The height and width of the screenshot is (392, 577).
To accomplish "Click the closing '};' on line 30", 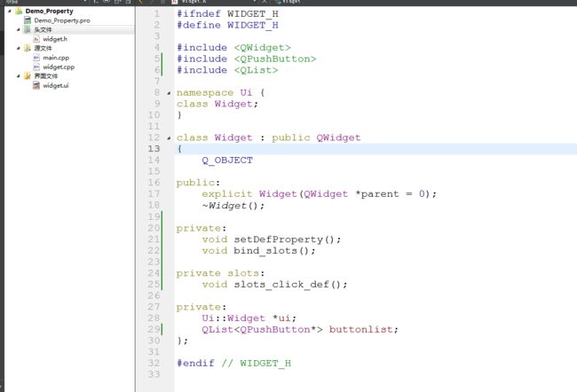I will [183, 341].
